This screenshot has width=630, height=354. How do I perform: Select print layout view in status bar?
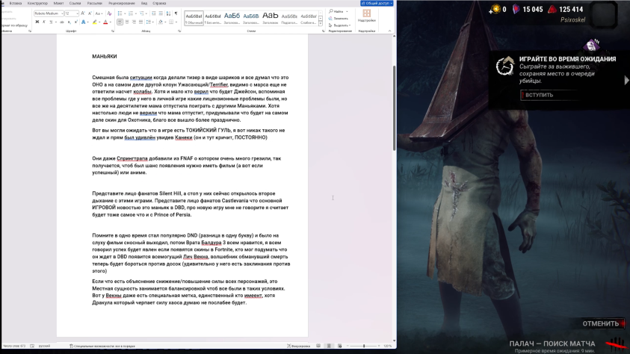tap(329, 346)
